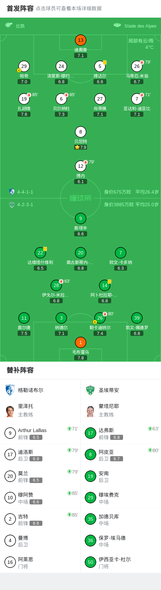This screenshot has height=590, width=161.
Task: Click the 4-2-3-1 formation label
Action: point(25,204)
